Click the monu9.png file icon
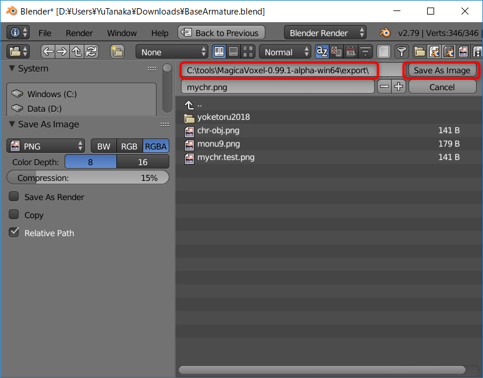Screen dimensions: 483x378 [189, 144]
